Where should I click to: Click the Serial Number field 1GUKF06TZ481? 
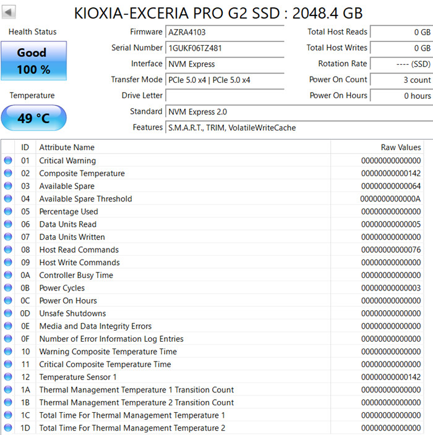point(225,48)
